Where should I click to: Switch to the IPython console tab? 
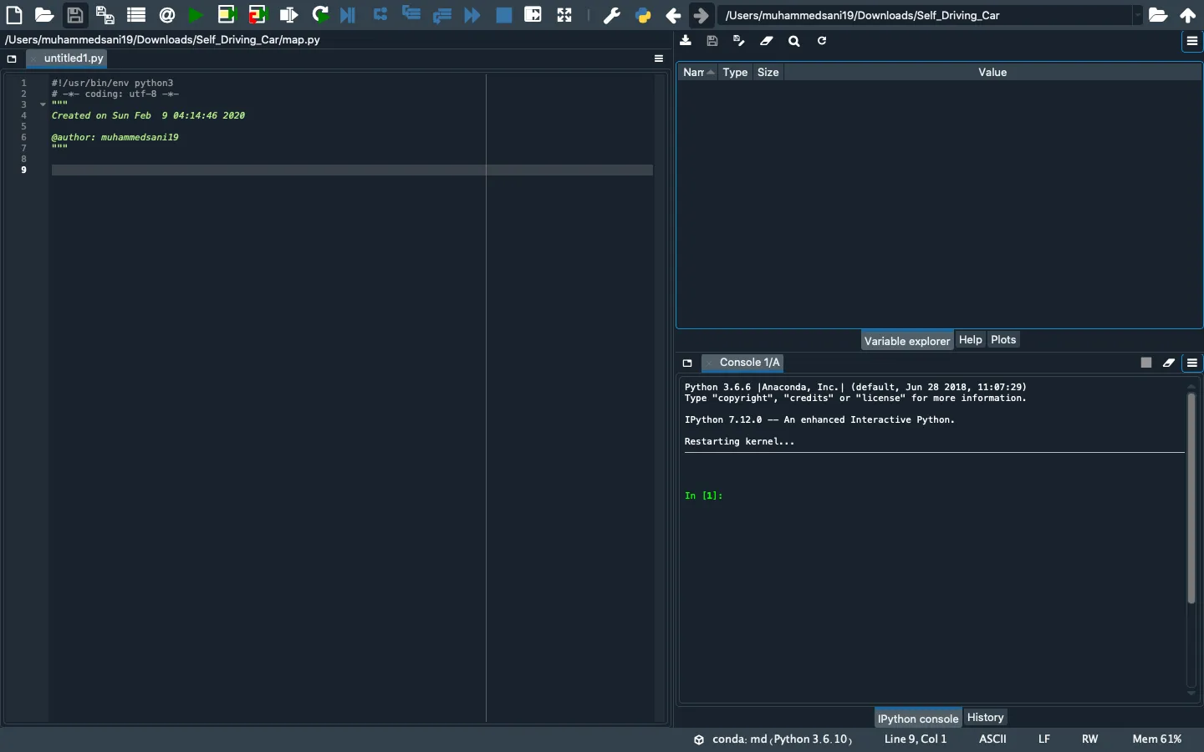918,718
